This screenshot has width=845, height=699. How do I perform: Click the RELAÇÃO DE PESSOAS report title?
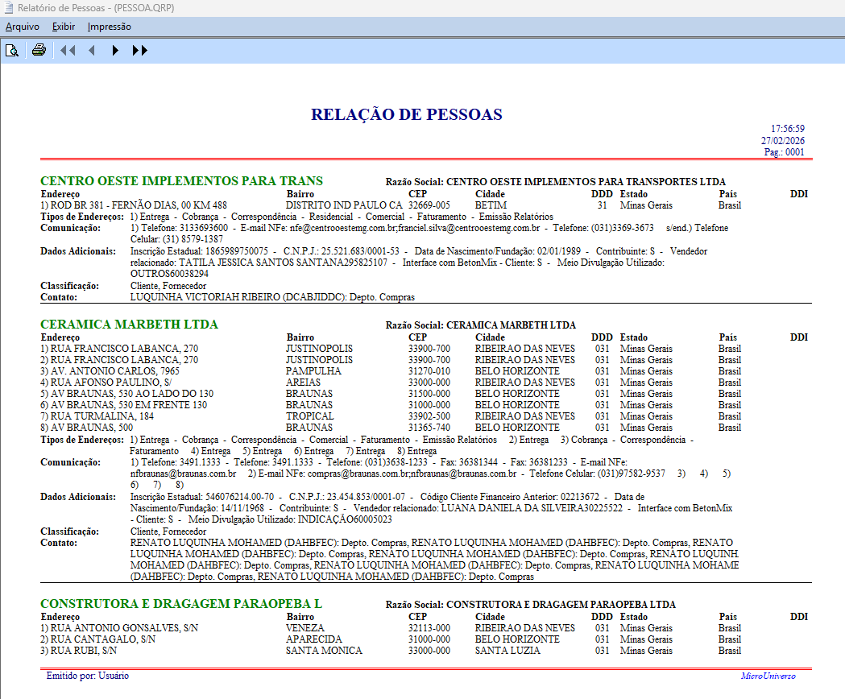(x=407, y=115)
